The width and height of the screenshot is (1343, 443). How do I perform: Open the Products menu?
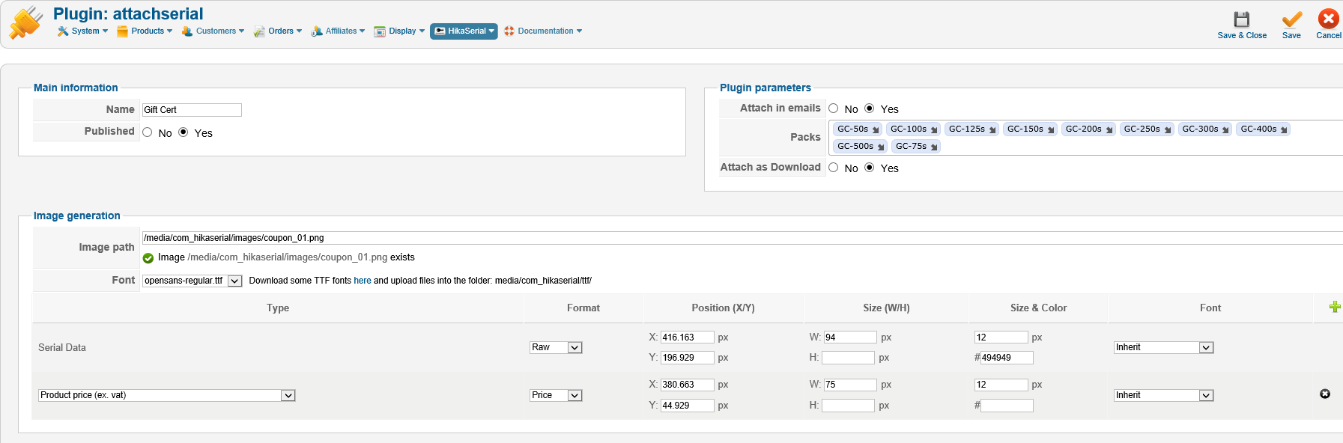pyautogui.click(x=145, y=31)
